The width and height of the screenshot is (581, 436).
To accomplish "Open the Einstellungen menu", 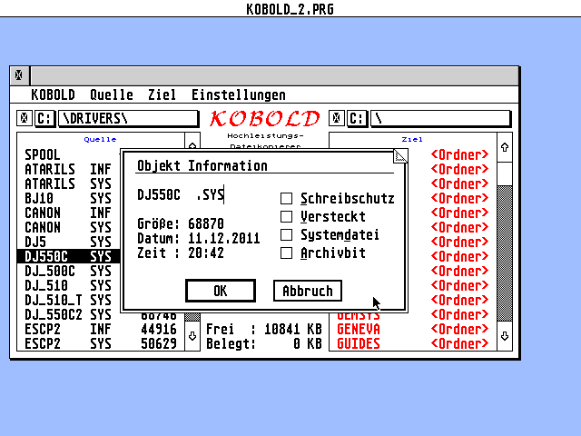I will (239, 94).
